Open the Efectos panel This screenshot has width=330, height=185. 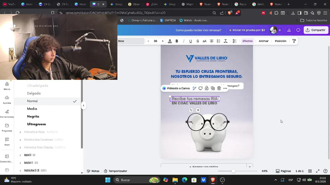[x=247, y=41]
